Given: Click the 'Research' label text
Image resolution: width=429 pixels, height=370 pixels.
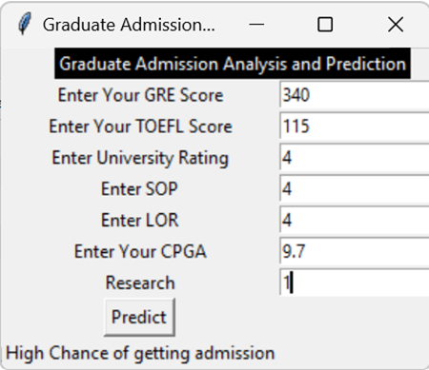Looking at the screenshot, I should [140, 282].
